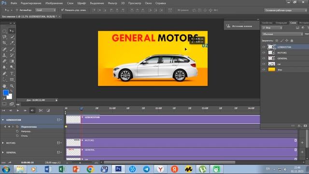This screenshot has height=174, width=309.
Task: Select the Move tool
Action: pos(12,31)
